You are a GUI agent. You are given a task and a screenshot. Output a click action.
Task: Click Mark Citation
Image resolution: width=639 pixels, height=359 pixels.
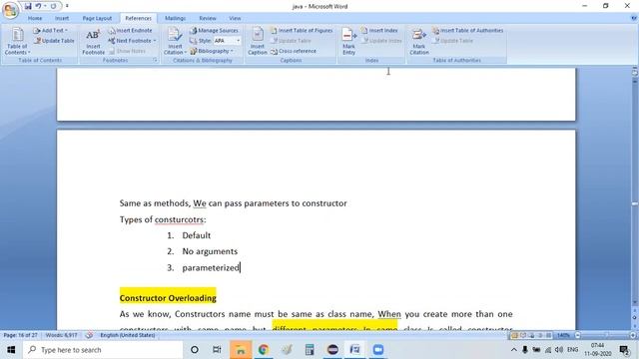pyautogui.click(x=419, y=41)
